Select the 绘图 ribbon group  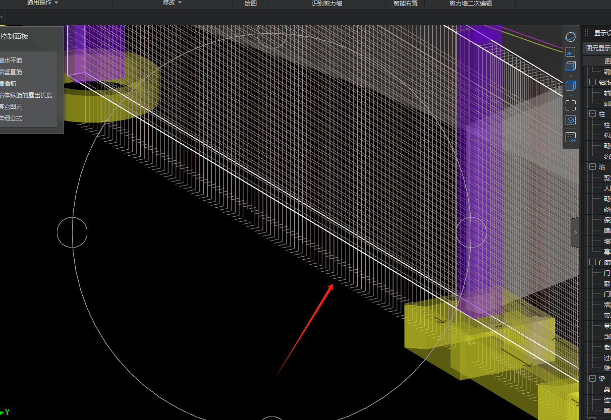pos(250,4)
